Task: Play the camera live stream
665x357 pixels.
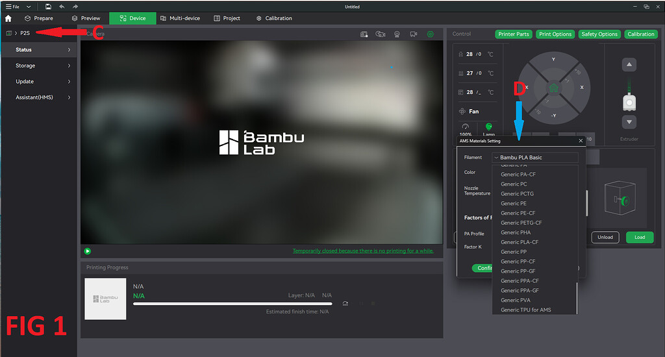Action: pyautogui.click(x=88, y=251)
